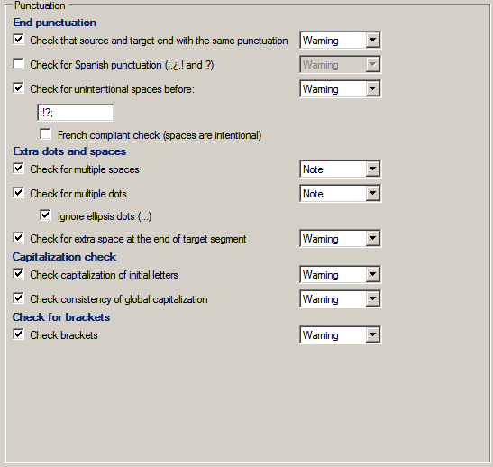Uncheck Ignore ellipsis dots option
Image resolution: width=493 pixels, height=467 pixels.
coord(45,215)
